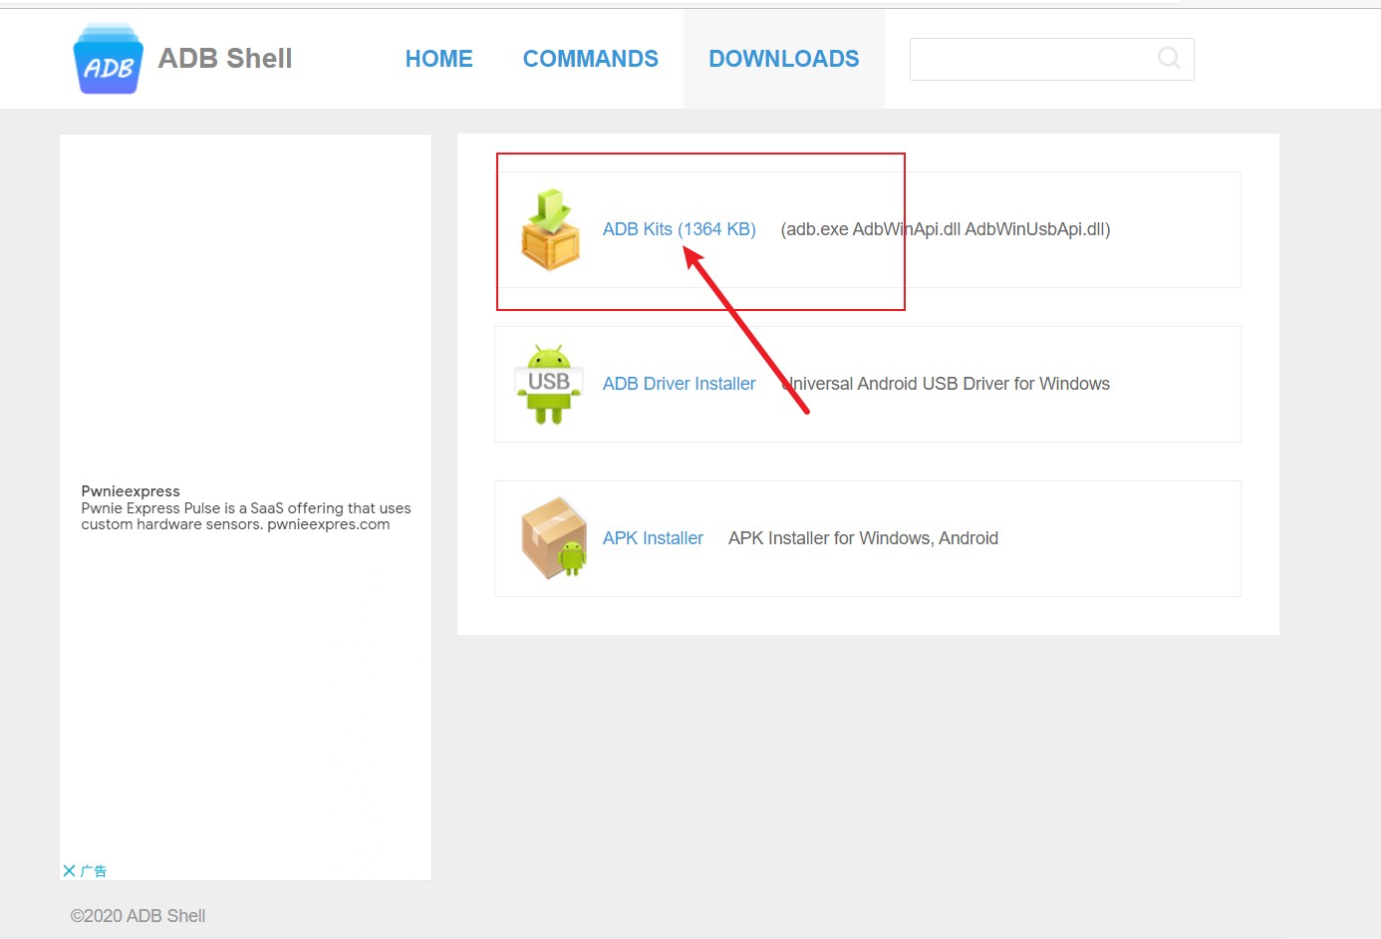Open the COMMANDS menu item

pos(591,59)
